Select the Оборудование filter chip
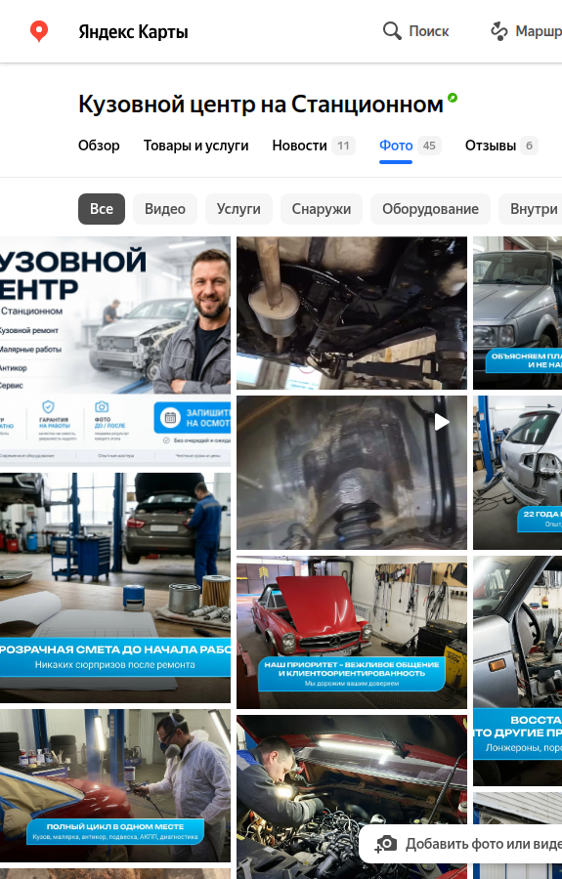The width and height of the screenshot is (562, 879). (x=430, y=209)
